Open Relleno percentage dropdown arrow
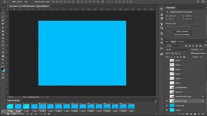The width and height of the screenshot is (207, 116). tap(205, 57)
